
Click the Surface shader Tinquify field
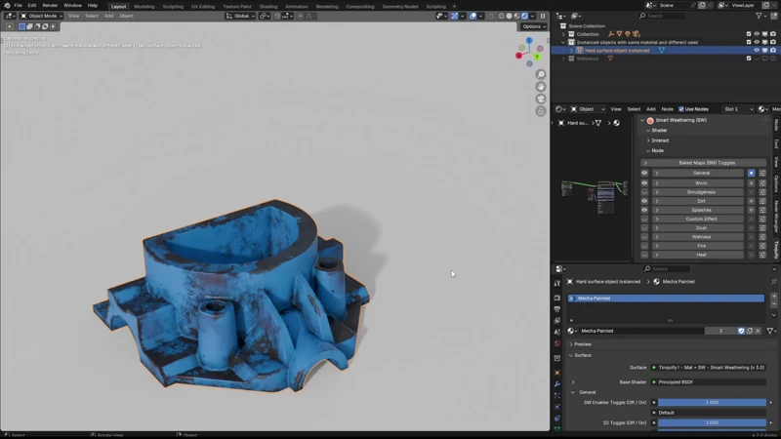click(708, 368)
